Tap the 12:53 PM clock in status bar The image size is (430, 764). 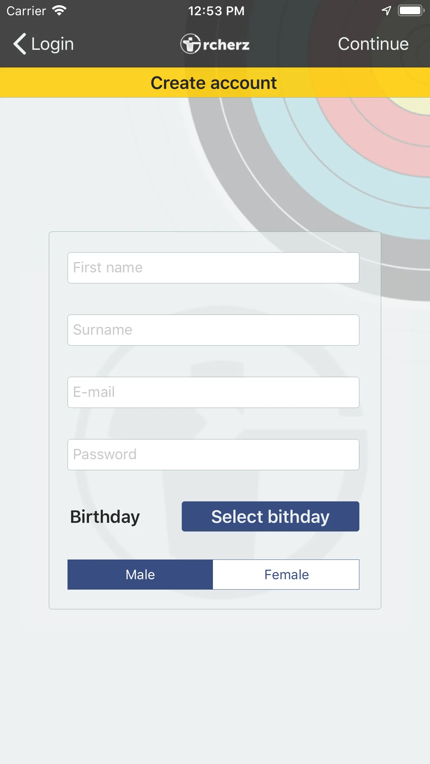216,11
